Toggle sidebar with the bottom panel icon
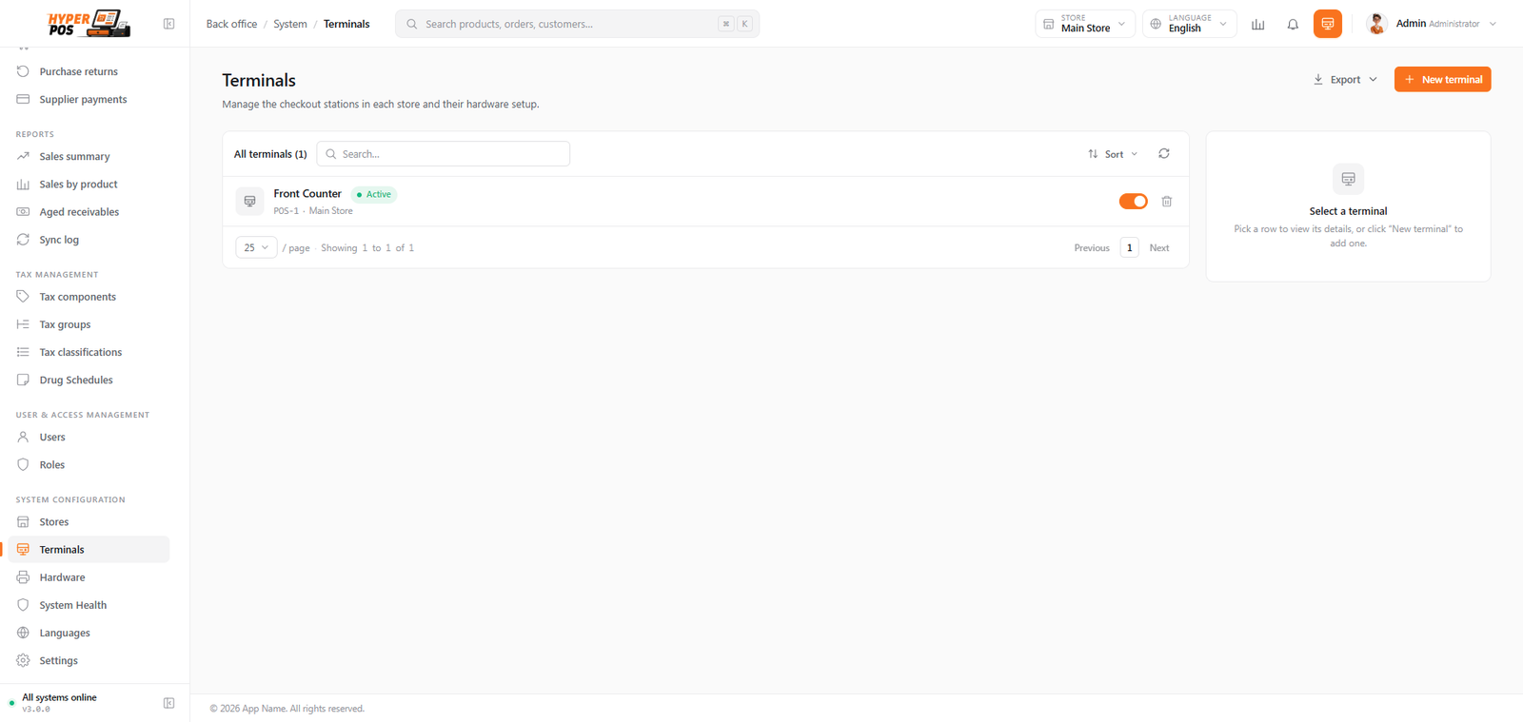Image resolution: width=1523 pixels, height=722 pixels. pyautogui.click(x=168, y=703)
